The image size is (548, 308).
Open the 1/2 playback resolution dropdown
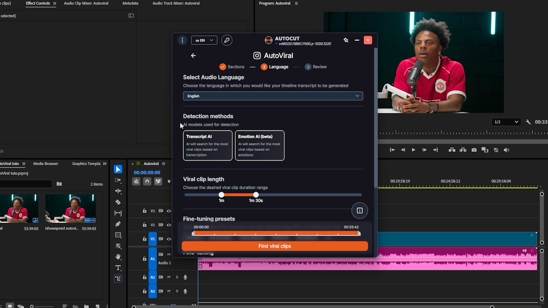click(x=506, y=122)
